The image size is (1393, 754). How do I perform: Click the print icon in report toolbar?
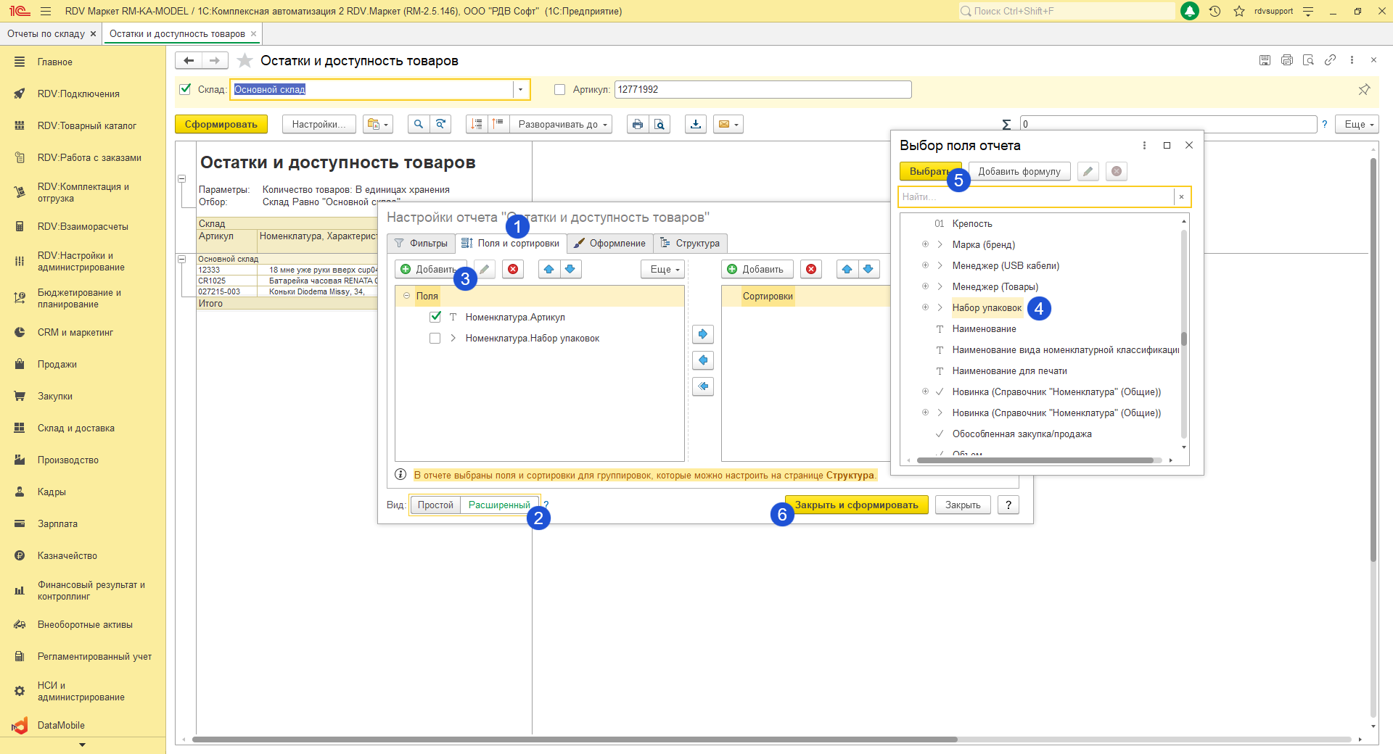click(x=637, y=124)
